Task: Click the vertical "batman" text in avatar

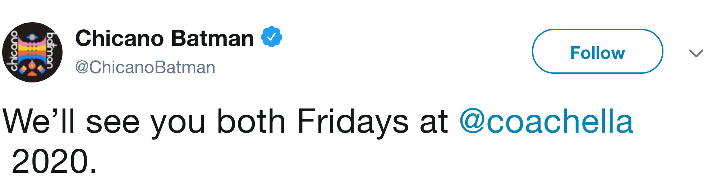Action: click(50, 51)
